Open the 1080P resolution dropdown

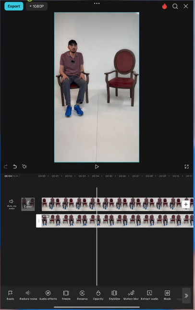37,6
